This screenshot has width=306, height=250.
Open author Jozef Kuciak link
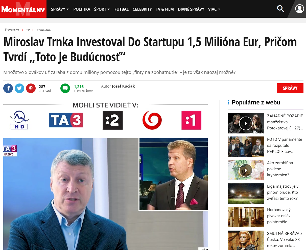tap(123, 86)
